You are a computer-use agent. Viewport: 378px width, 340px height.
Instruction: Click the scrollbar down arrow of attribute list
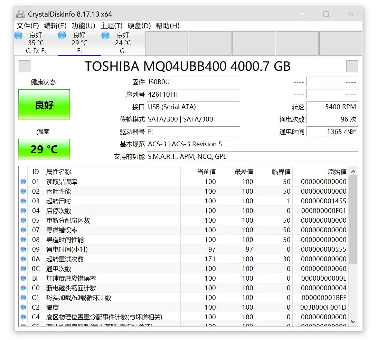(353, 322)
